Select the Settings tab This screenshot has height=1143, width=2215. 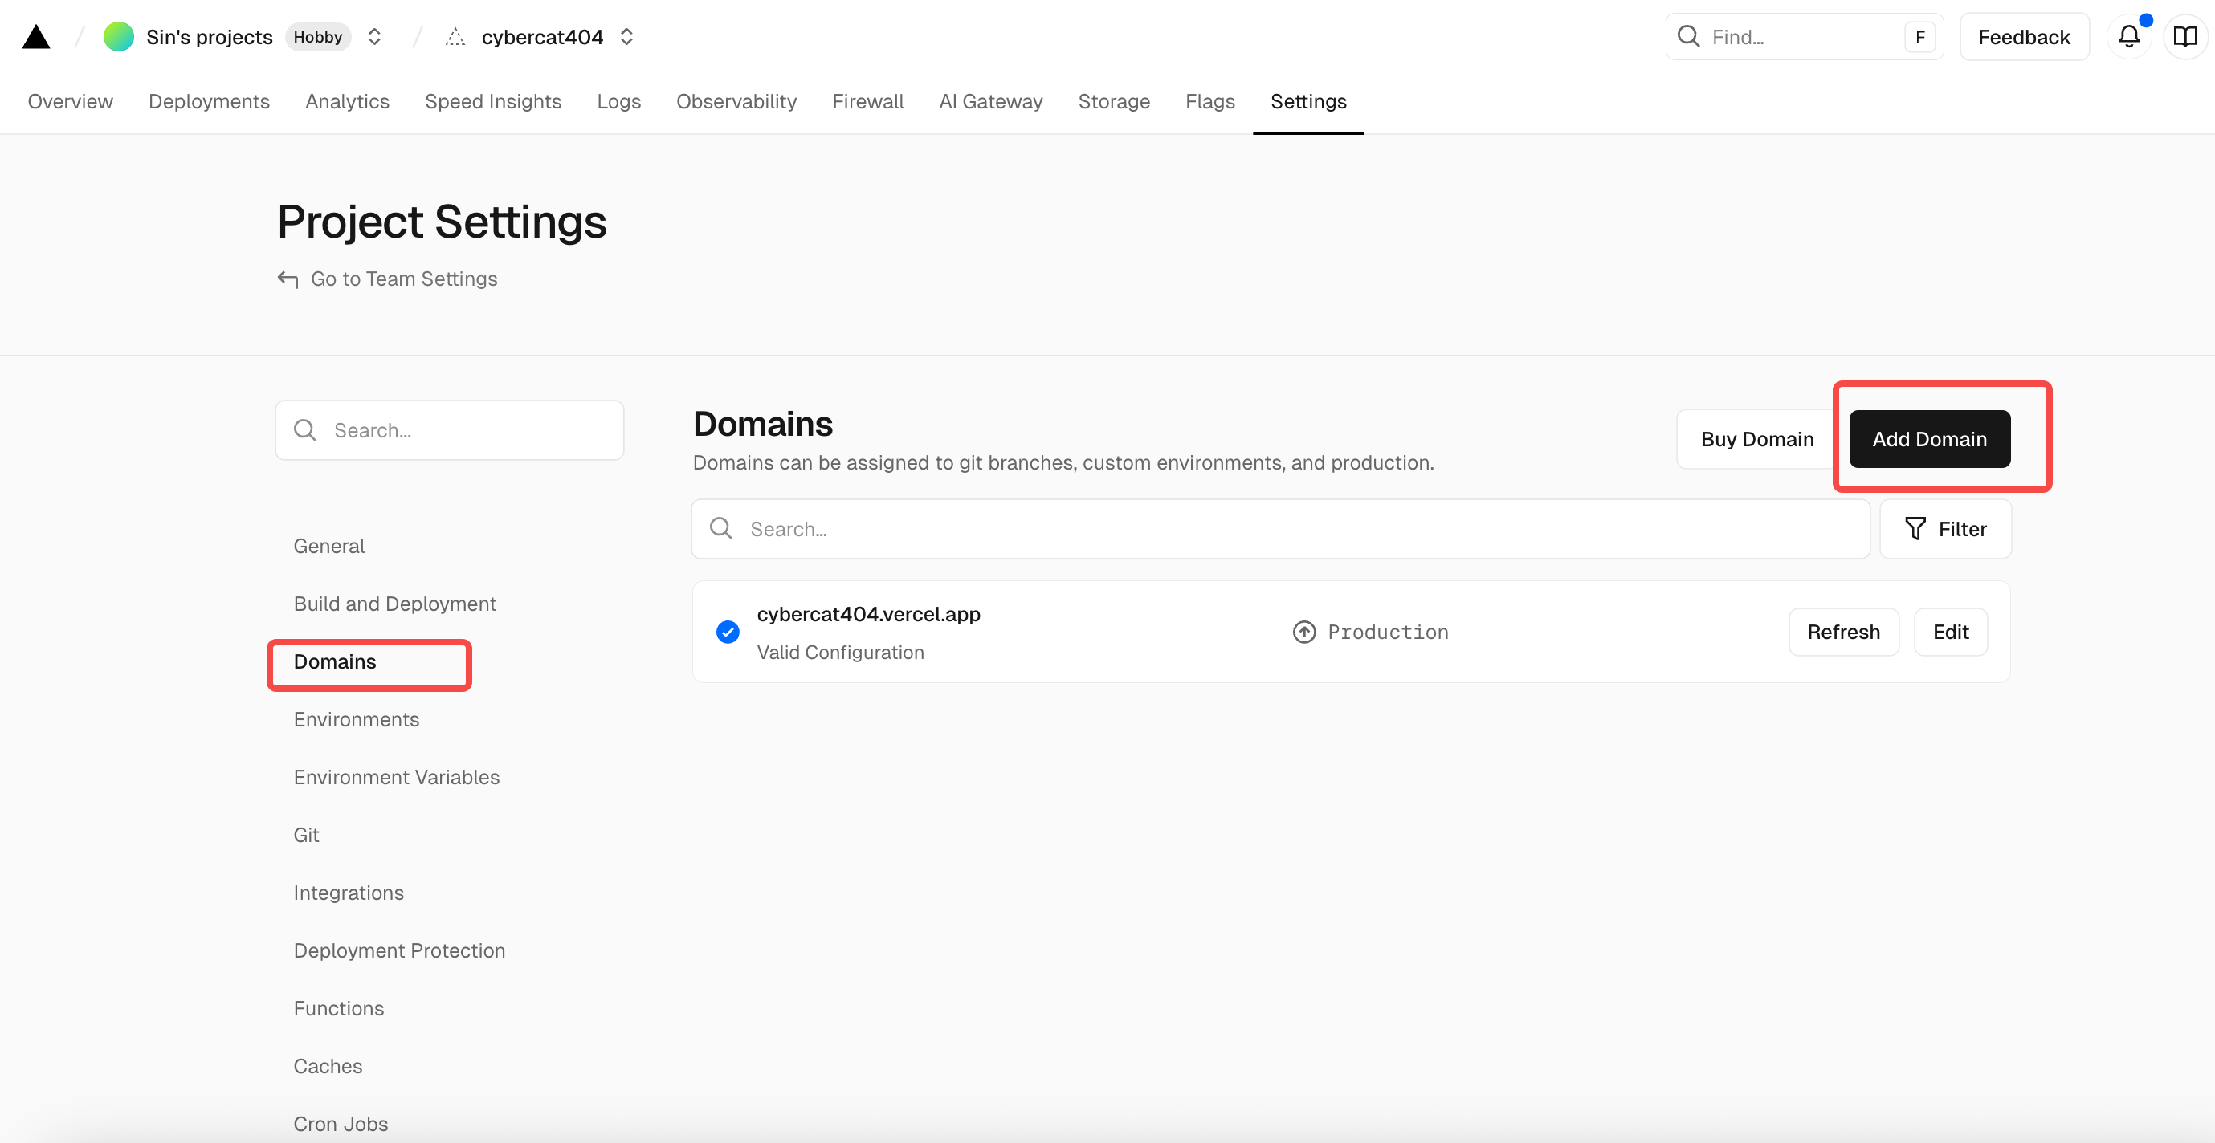(1309, 101)
